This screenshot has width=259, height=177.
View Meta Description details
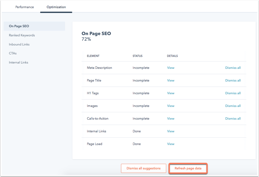[171, 68]
